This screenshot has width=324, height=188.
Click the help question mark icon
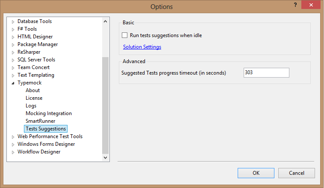pyautogui.click(x=295, y=5)
